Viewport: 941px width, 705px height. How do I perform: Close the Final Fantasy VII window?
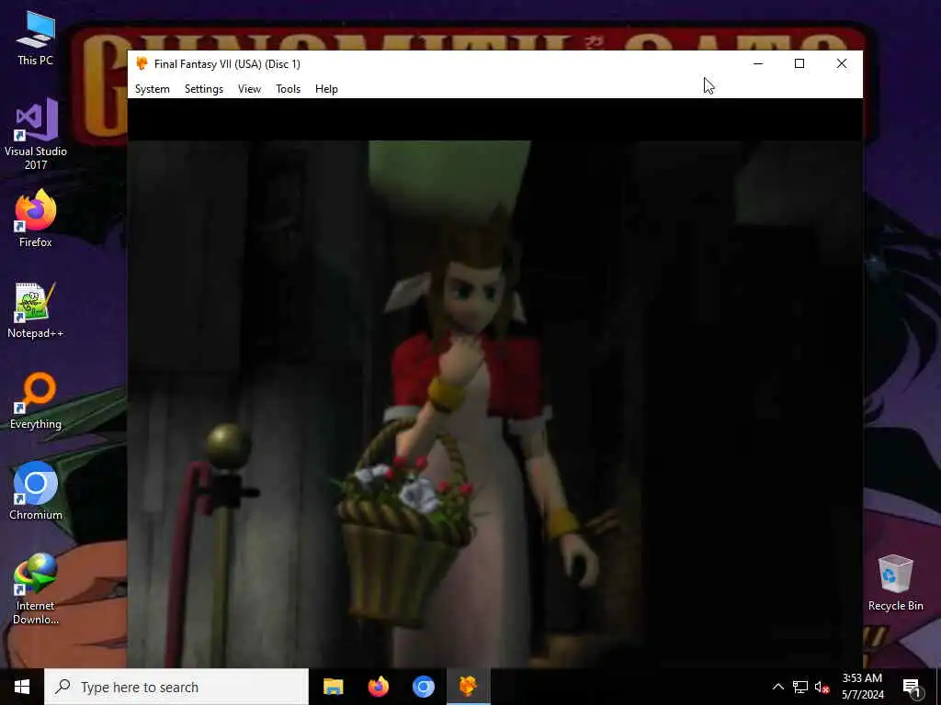tap(842, 63)
